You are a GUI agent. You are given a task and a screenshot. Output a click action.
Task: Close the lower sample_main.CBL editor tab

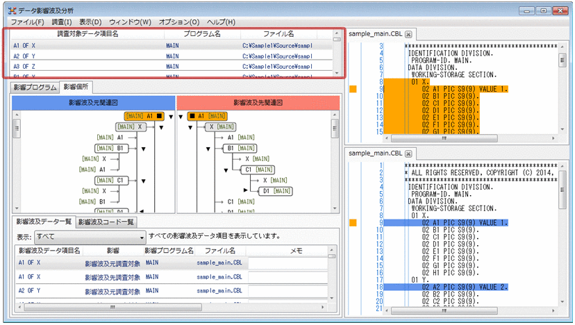tap(408, 153)
